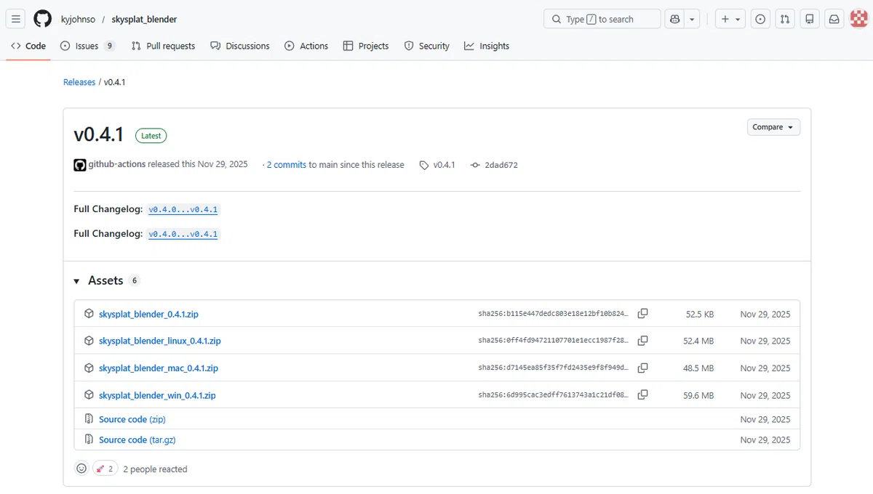Open the Compare dropdown
Viewport: 873px width, 494px height.
773,127
